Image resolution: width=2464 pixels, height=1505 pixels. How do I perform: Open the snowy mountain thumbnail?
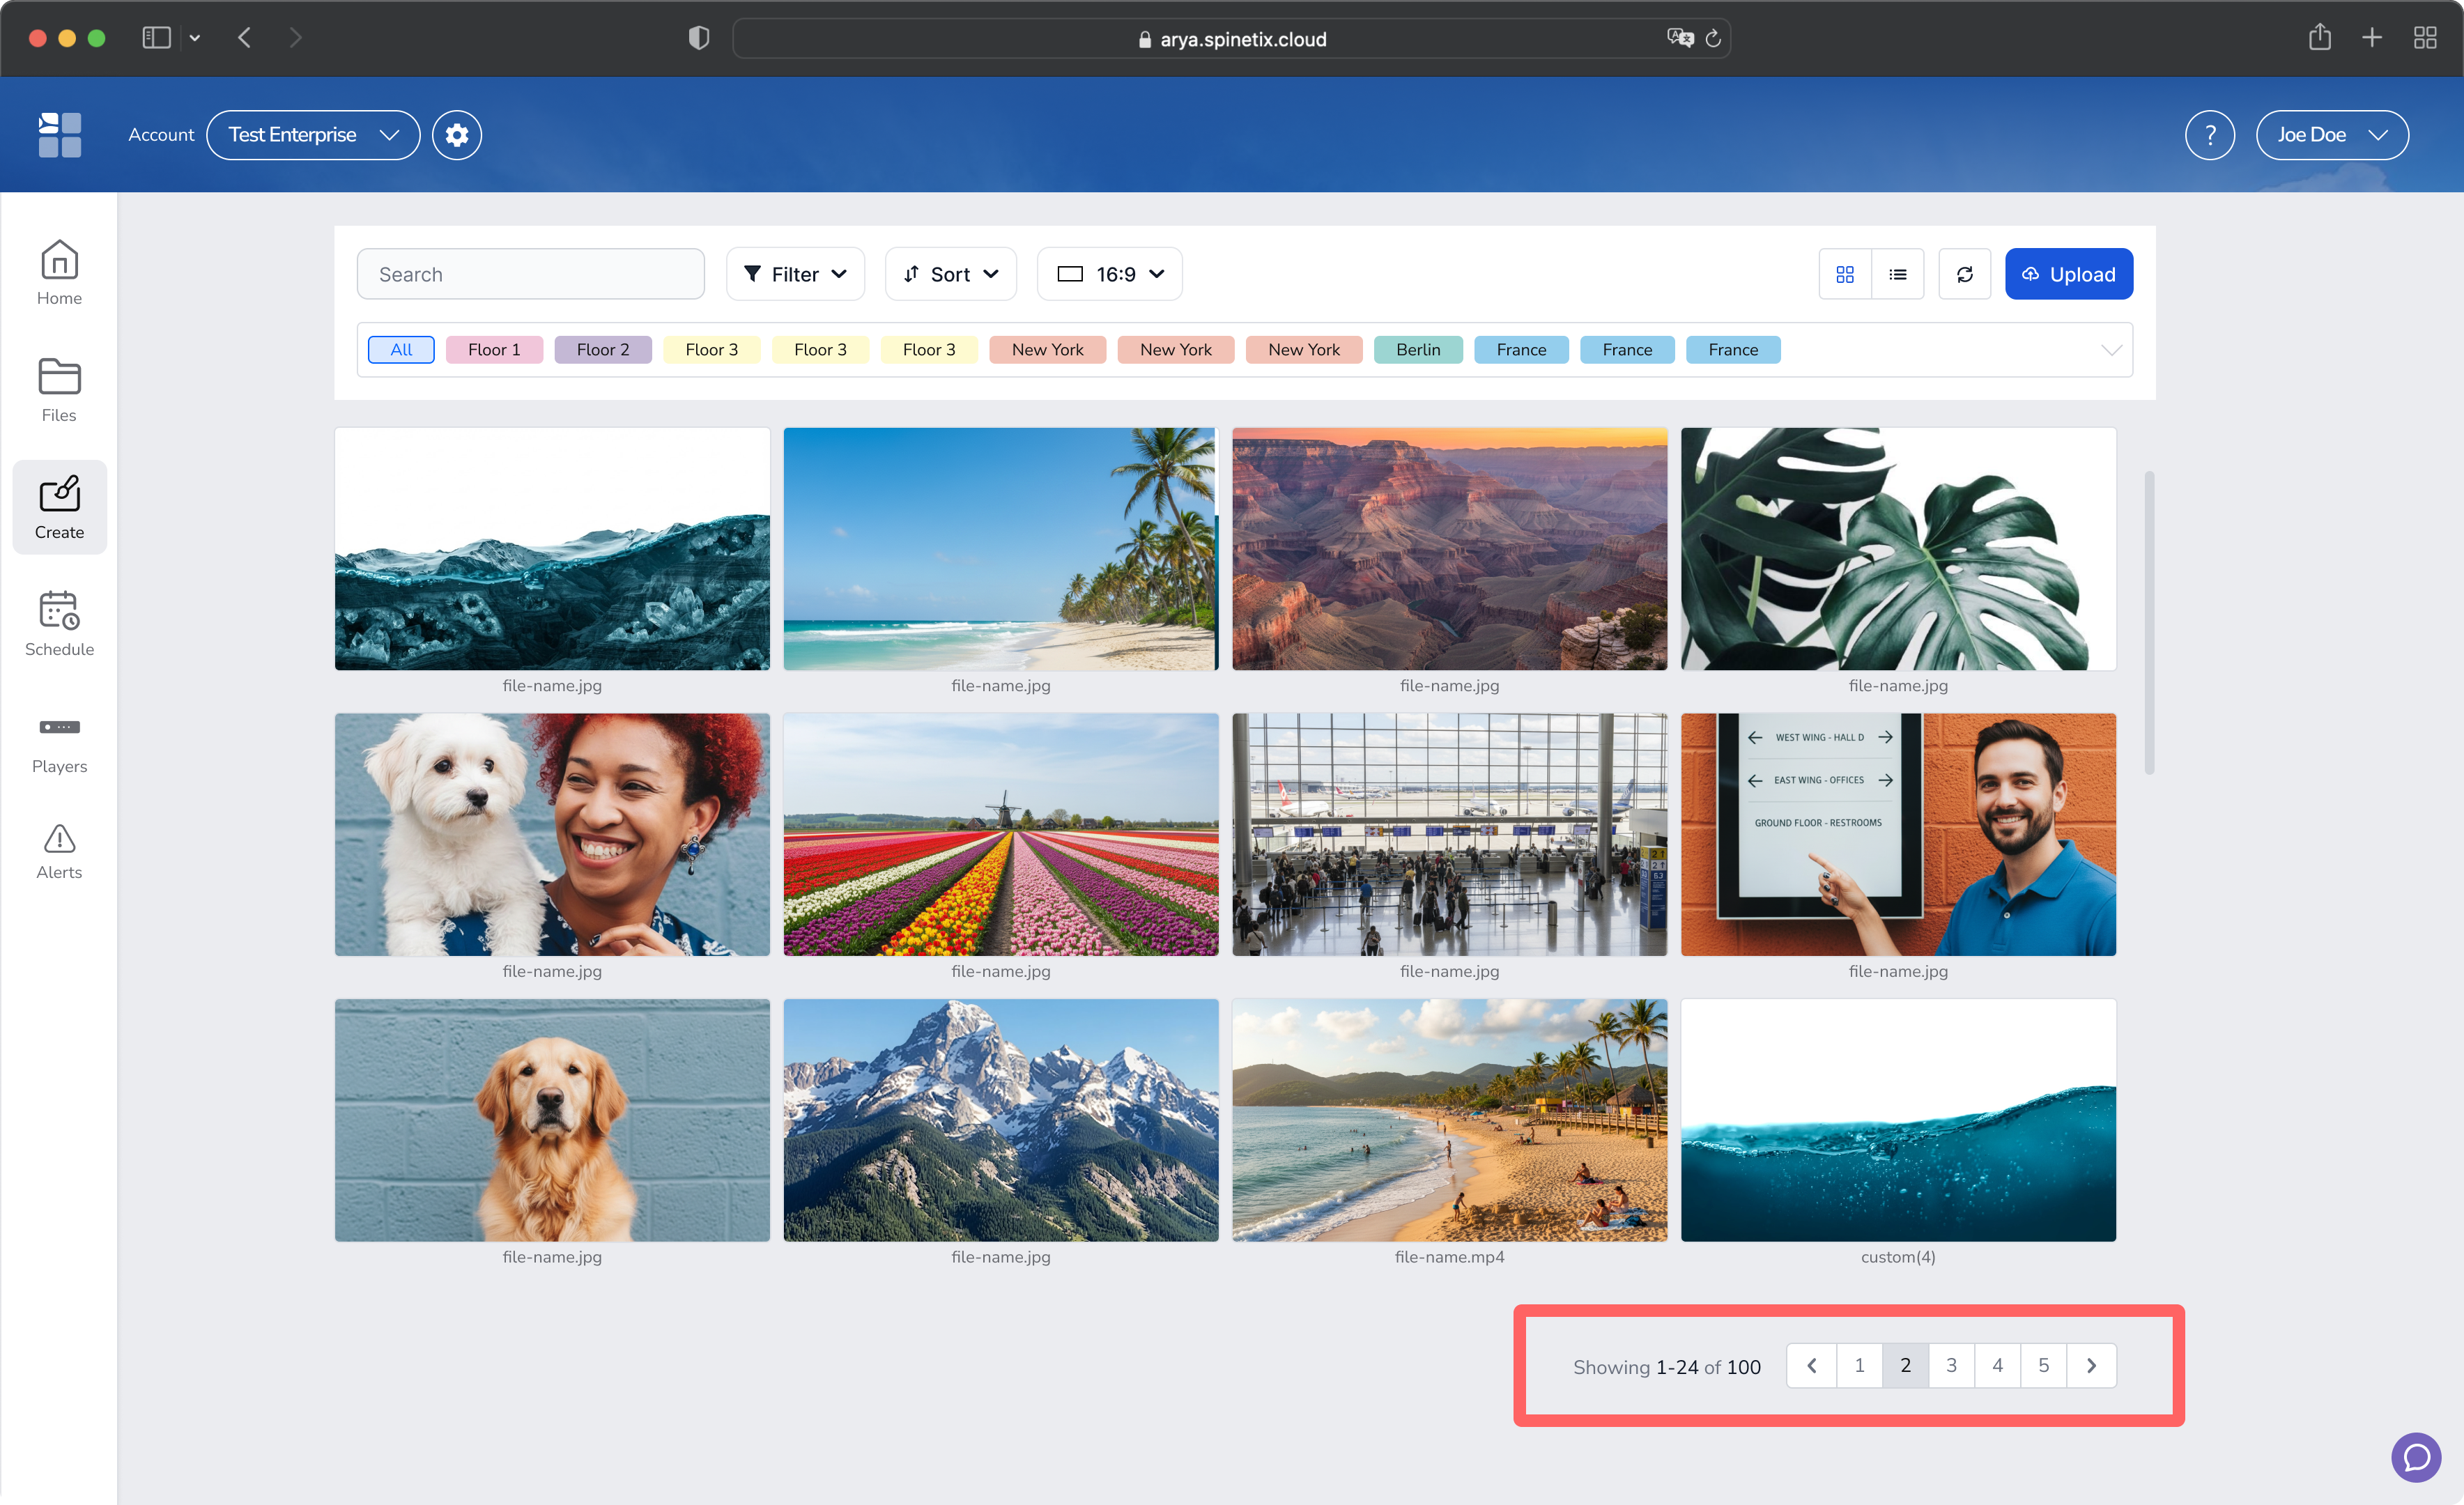coord(1001,1120)
